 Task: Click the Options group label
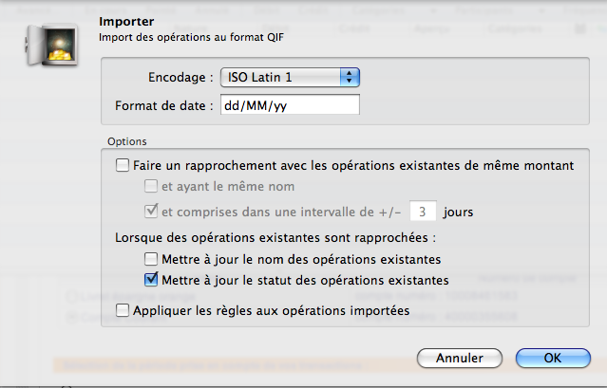[127, 141]
